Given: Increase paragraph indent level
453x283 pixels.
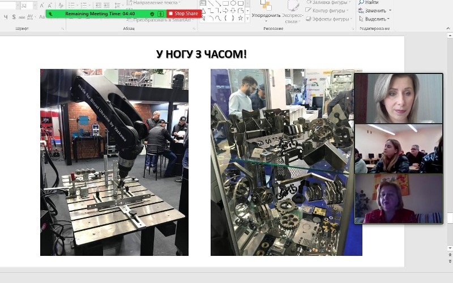Looking at the screenshot, I should pyautogui.click(x=106, y=5).
